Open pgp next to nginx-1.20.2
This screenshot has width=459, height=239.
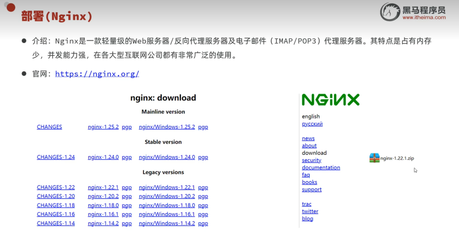tap(127, 197)
